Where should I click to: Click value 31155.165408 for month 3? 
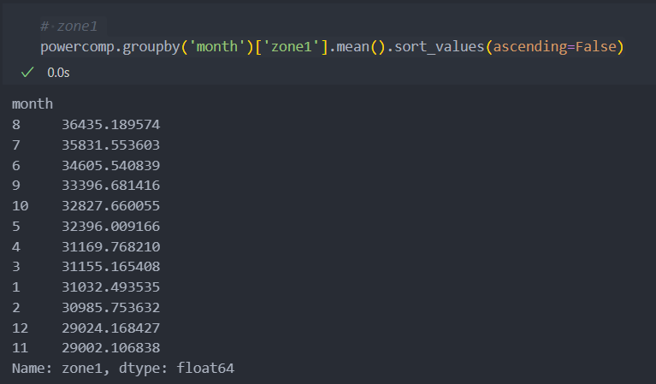coord(111,267)
